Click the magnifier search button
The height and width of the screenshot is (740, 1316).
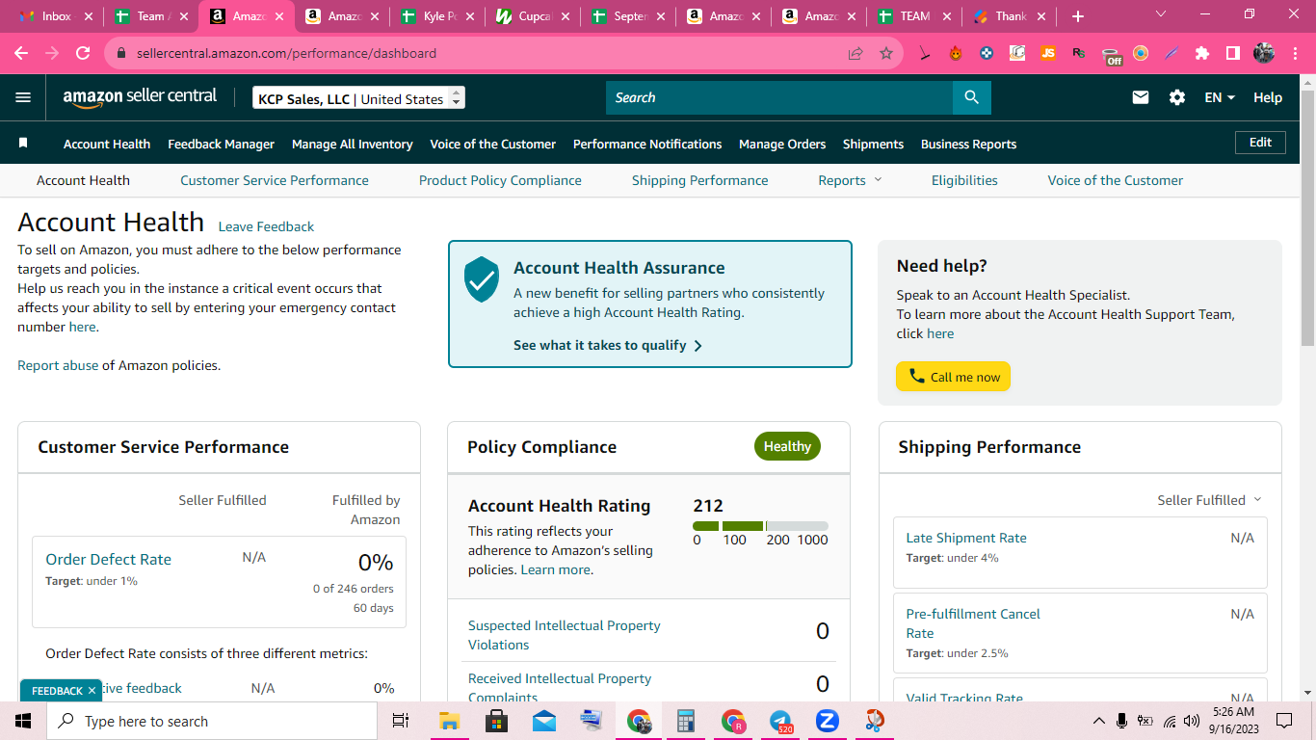(971, 97)
